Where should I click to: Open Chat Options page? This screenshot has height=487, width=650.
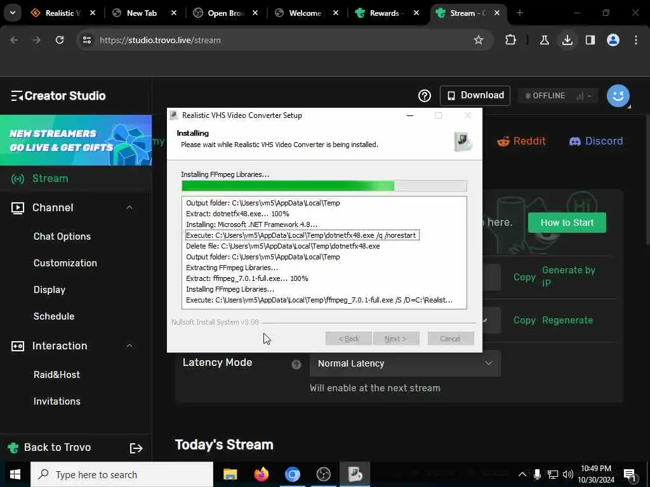(x=62, y=237)
